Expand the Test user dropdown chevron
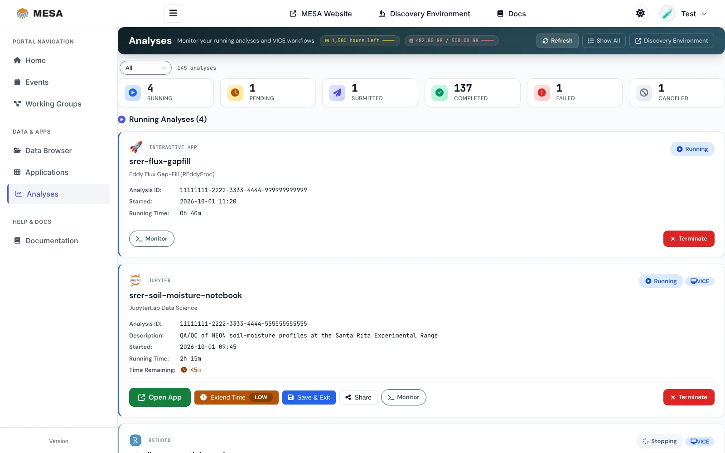The image size is (725, 453). [704, 14]
